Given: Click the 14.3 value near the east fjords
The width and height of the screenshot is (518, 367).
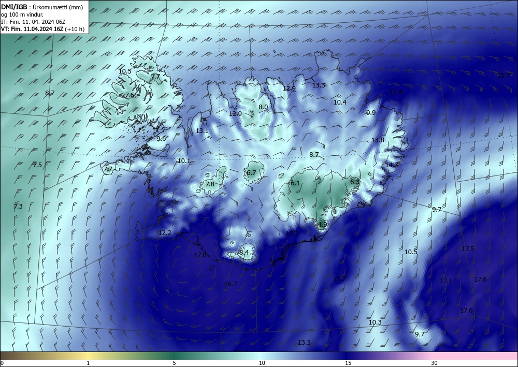Looking at the screenshot, I should click(x=392, y=165).
